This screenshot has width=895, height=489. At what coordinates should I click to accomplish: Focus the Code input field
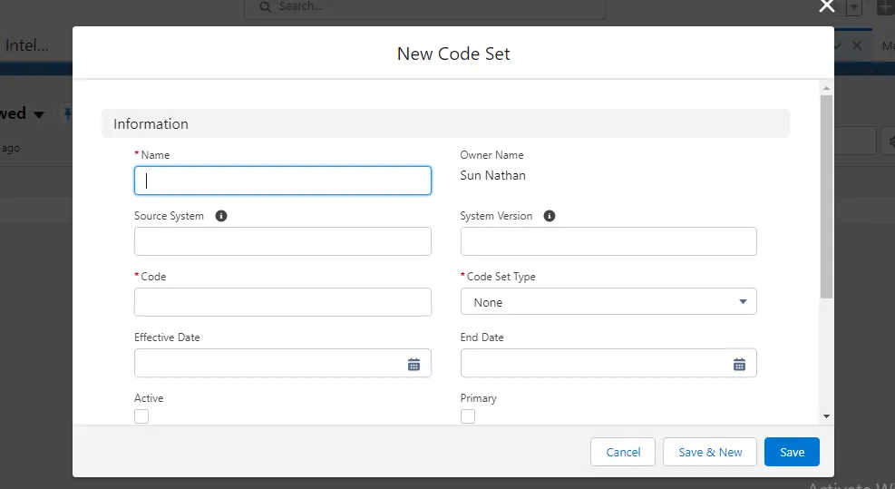tap(283, 302)
